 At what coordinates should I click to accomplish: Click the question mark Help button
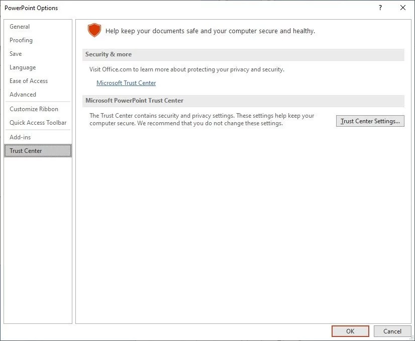380,8
